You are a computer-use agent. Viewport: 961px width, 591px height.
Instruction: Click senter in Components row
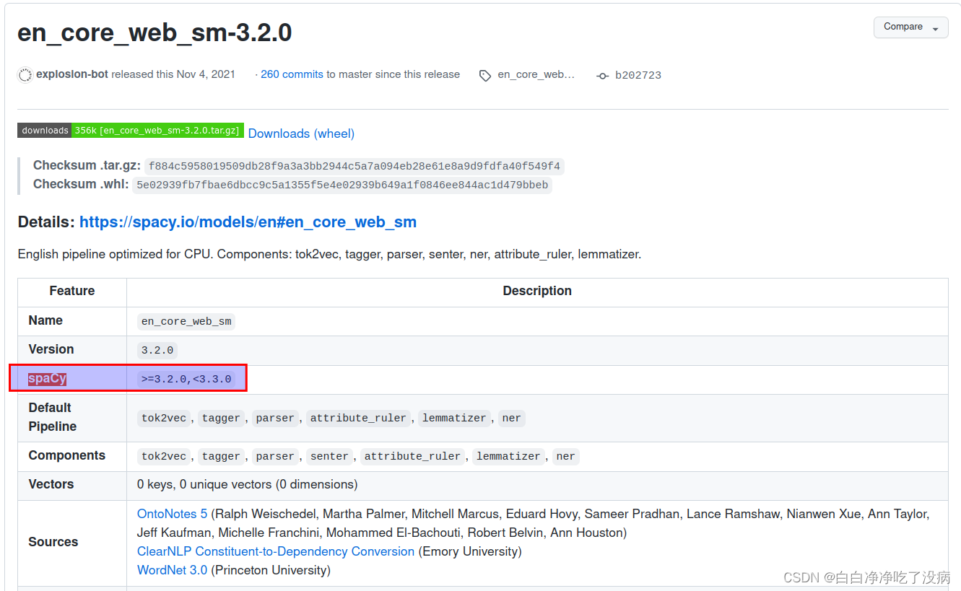tap(329, 456)
